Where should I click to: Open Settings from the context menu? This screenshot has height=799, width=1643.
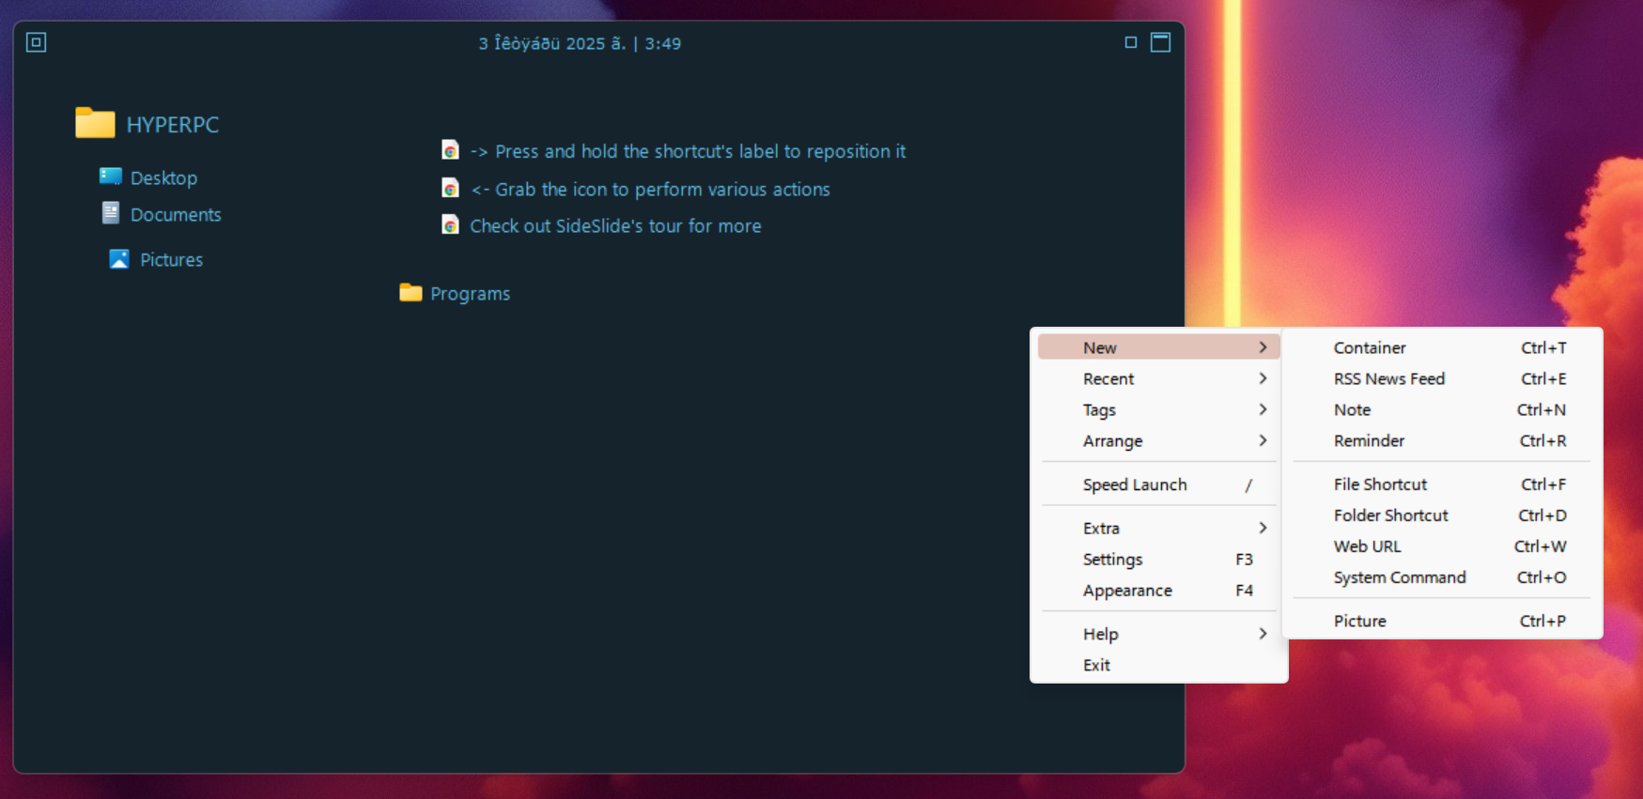coord(1113,559)
